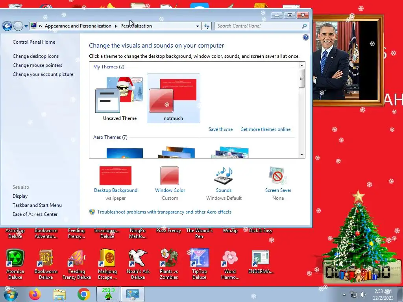The image size is (403, 302).
Task: Click the Feeding Frenzy Deluxe desktop shortcut
Action: (77, 264)
